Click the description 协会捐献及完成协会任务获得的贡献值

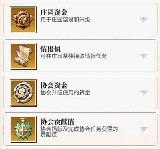[79, 132]
